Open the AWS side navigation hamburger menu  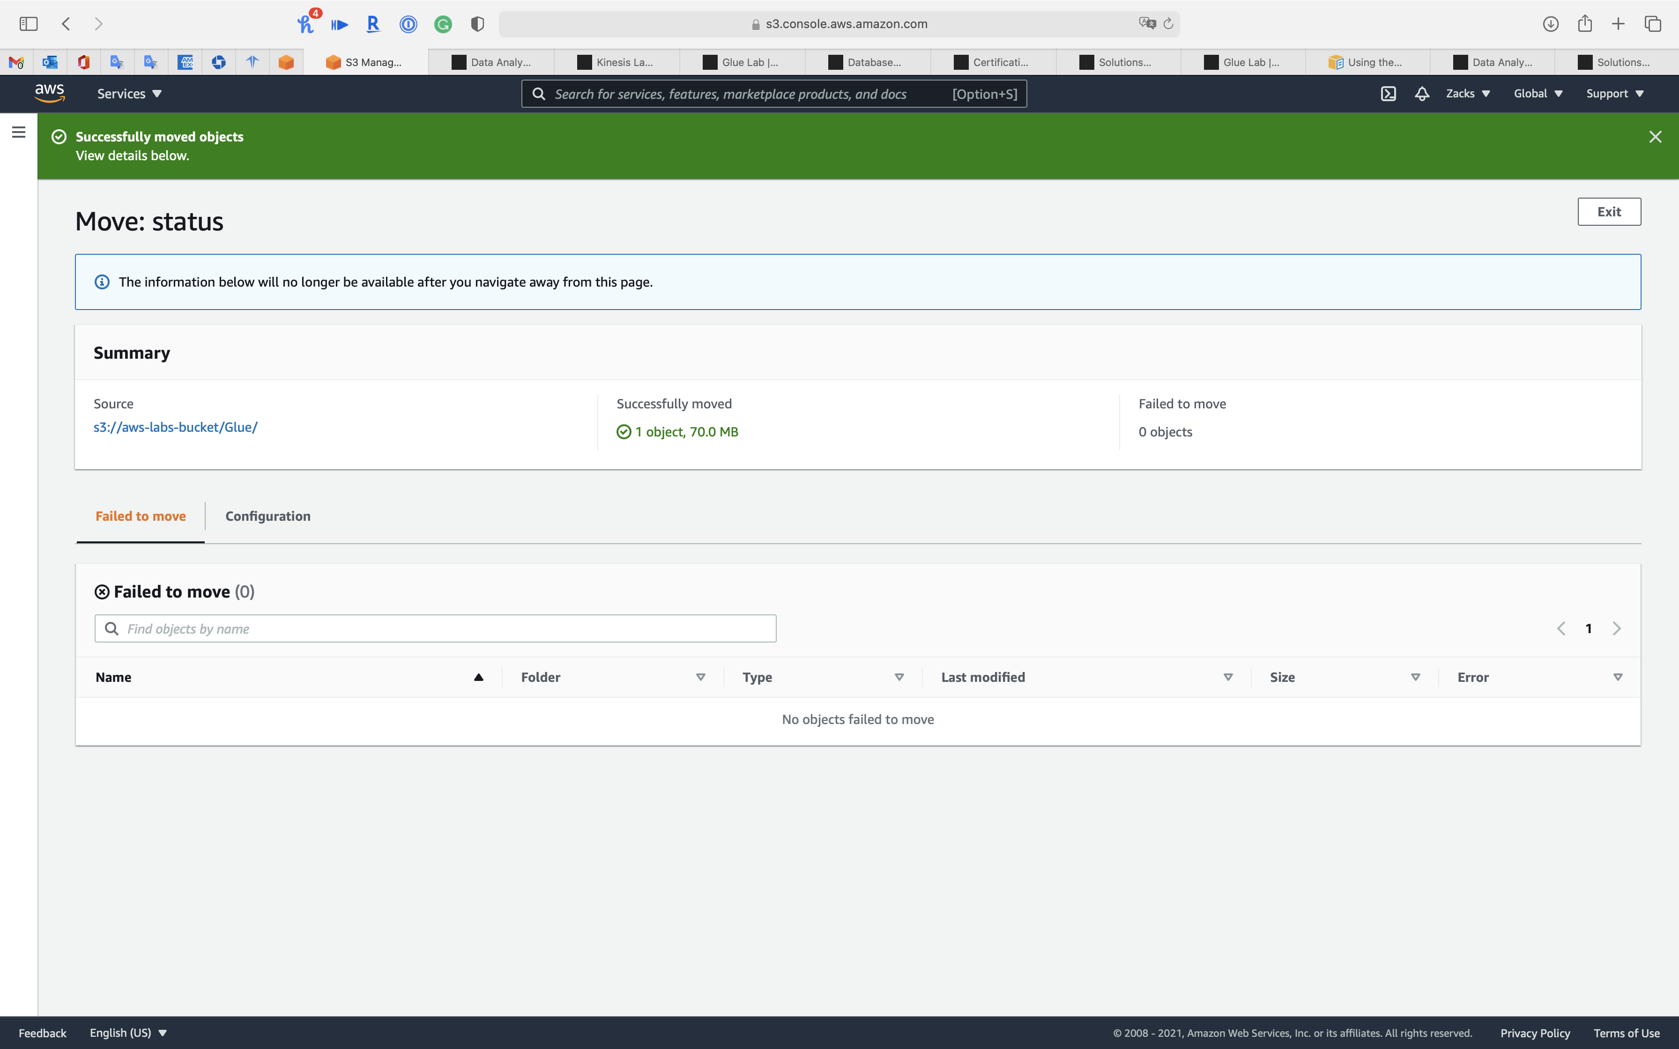[x=19, y=132]
